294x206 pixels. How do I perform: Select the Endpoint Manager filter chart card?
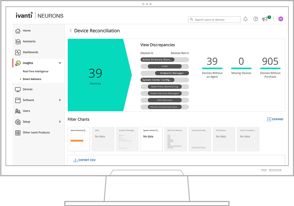[127, 139]
